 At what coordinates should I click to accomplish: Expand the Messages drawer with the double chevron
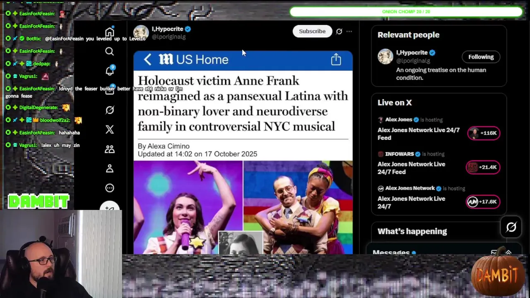508,252
